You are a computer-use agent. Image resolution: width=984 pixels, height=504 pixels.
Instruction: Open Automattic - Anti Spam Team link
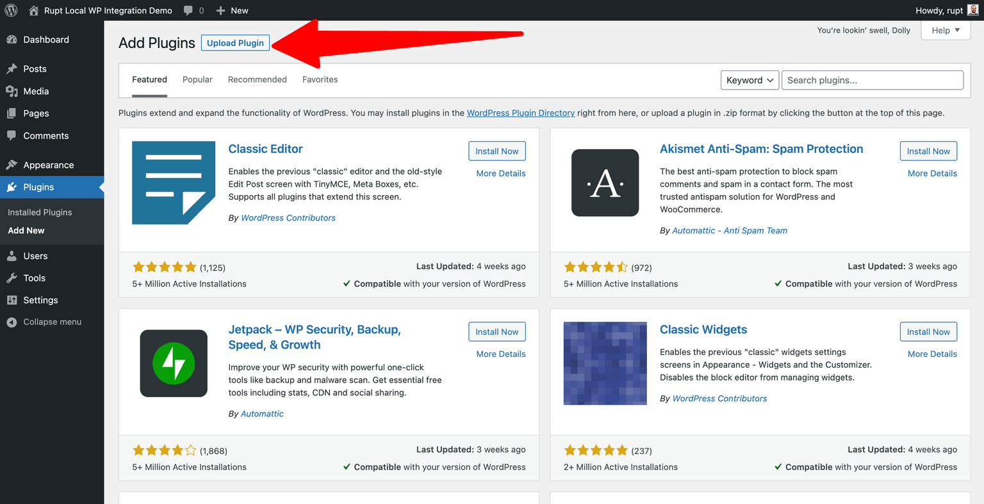(x=730, y=230)
